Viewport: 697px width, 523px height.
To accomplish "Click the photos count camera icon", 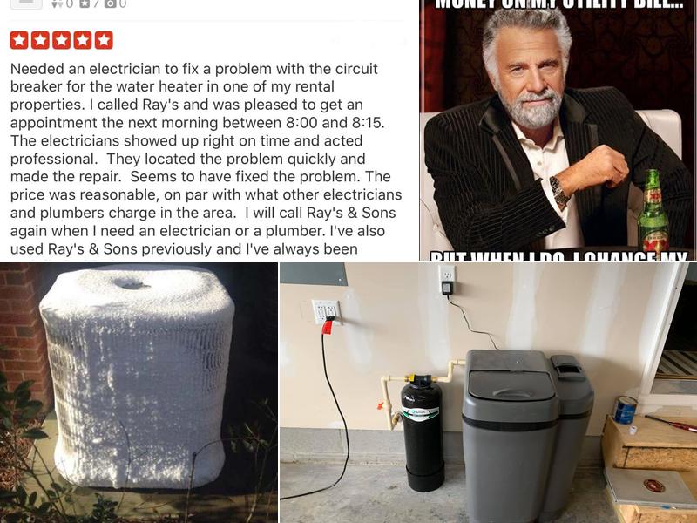I will [111, 4].
